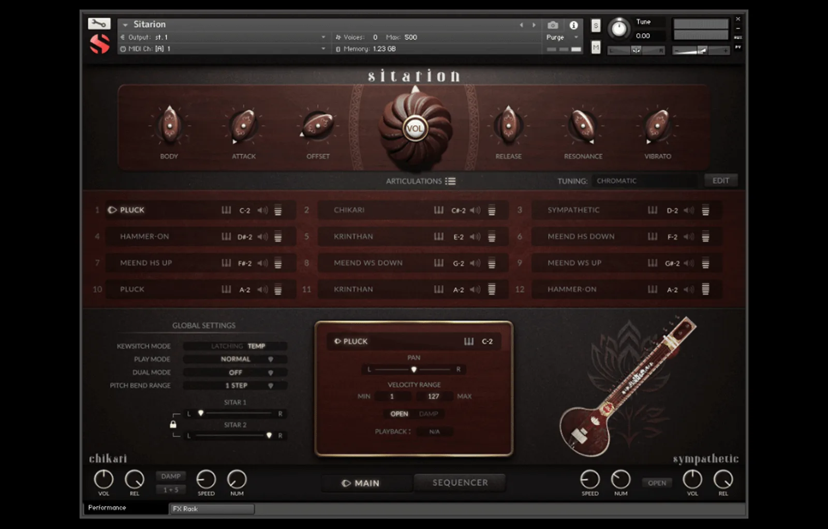Toggle the chikari 1+5 button

171,490
